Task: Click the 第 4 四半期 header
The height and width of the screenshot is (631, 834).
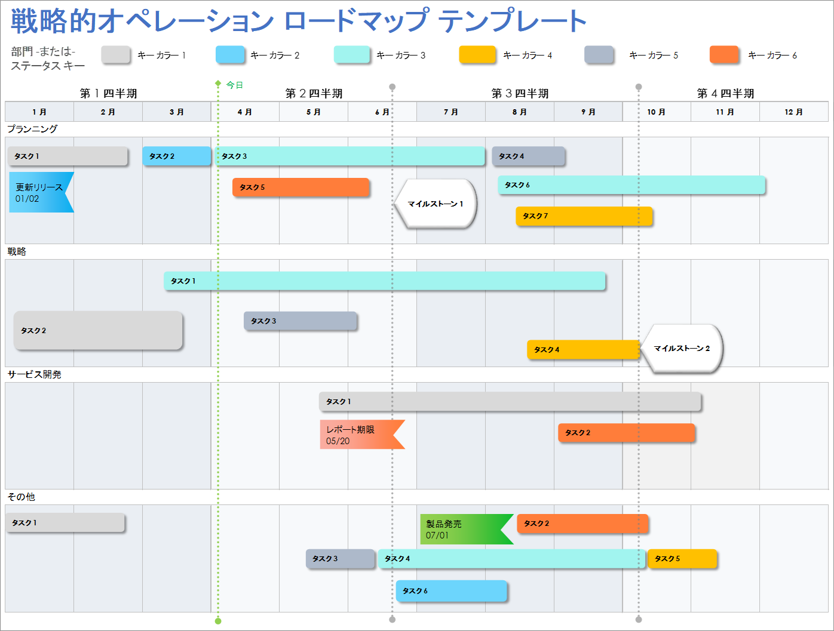Action: 726,93
